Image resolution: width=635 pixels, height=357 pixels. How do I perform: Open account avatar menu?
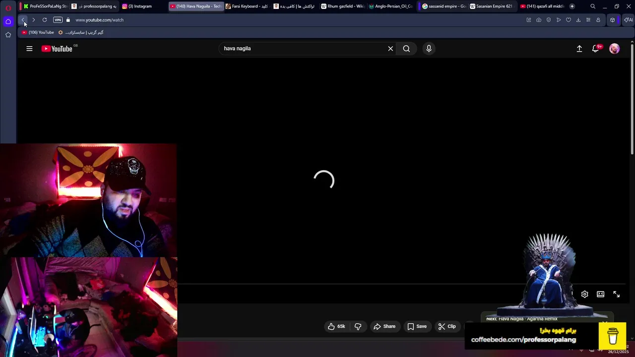click(614, 49)
